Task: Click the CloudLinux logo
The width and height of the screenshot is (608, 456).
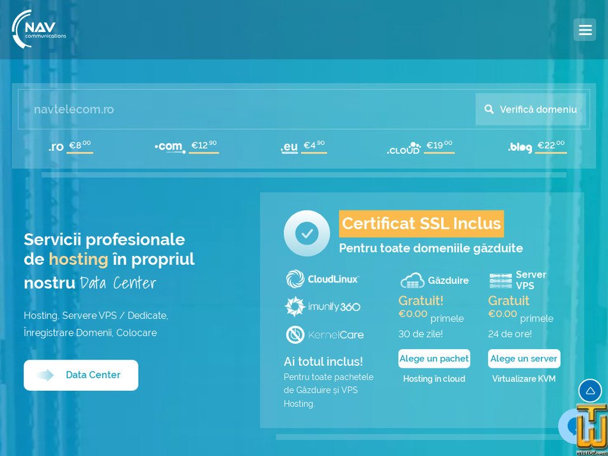Action: tap(322, 279)
